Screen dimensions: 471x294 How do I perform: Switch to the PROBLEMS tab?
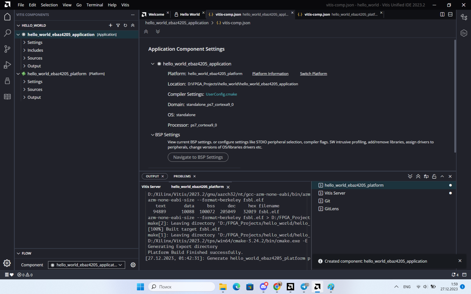182,176
